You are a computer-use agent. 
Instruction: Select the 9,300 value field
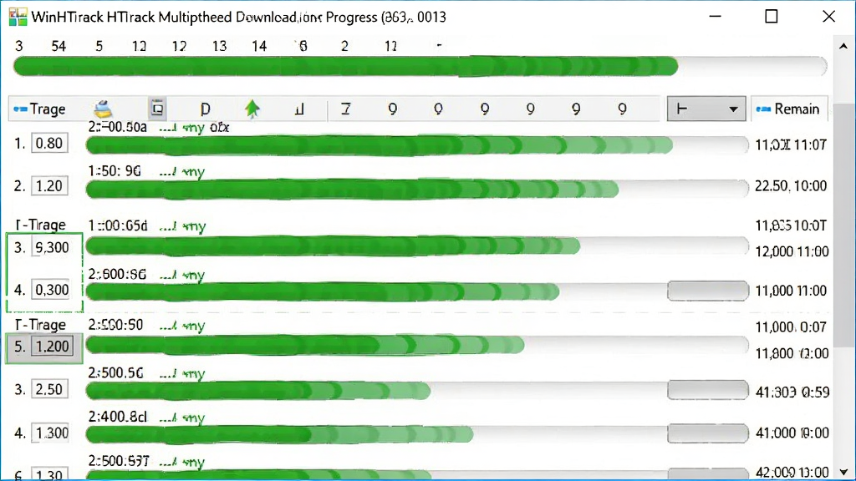coord(52,247)
